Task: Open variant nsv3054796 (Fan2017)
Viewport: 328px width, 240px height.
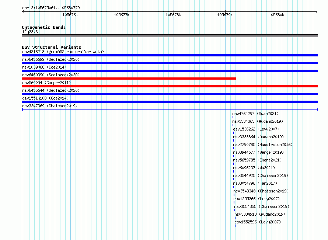Action: point(255,183)
